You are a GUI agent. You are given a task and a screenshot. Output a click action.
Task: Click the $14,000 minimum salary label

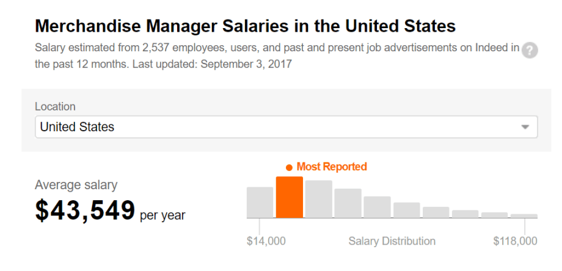[x=266, y=241]
